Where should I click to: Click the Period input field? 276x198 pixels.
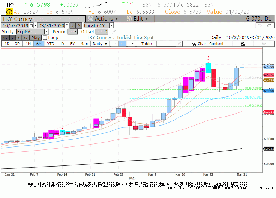point(73,32)
